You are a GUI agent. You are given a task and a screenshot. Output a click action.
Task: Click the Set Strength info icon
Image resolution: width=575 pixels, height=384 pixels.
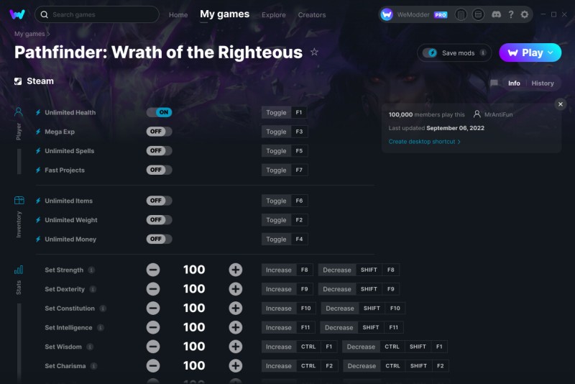click(91, 270)
